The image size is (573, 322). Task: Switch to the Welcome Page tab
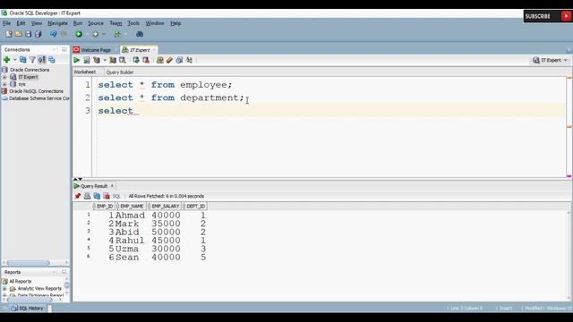pyautogui.click(x=95, y=50)
